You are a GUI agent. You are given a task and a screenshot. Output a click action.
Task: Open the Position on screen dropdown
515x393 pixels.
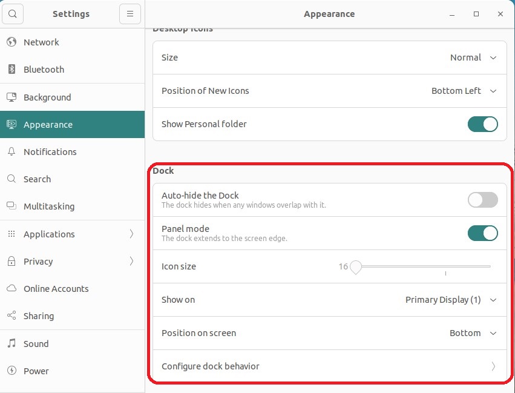coord(473,333)
